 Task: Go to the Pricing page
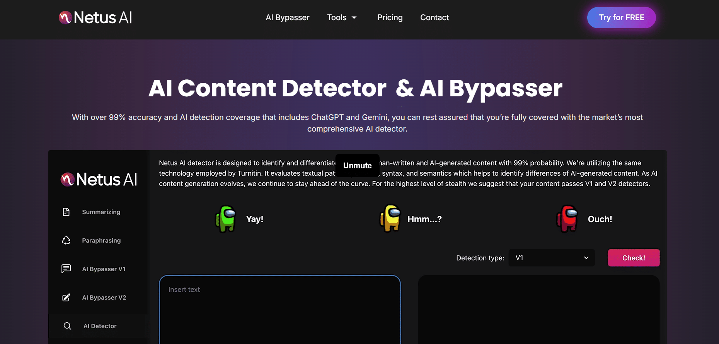tap(390, 17)
